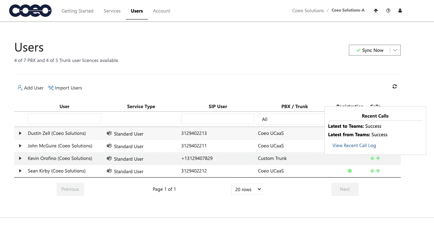Click the user profile icon in the header

pyautogui.click(x=400, y=11)
